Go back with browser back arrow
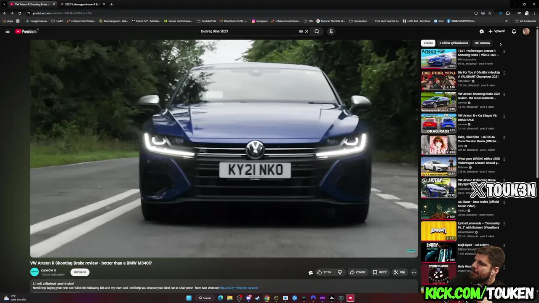Image resolution: width=539 pixels, height=303 pixels. (4, 13)
